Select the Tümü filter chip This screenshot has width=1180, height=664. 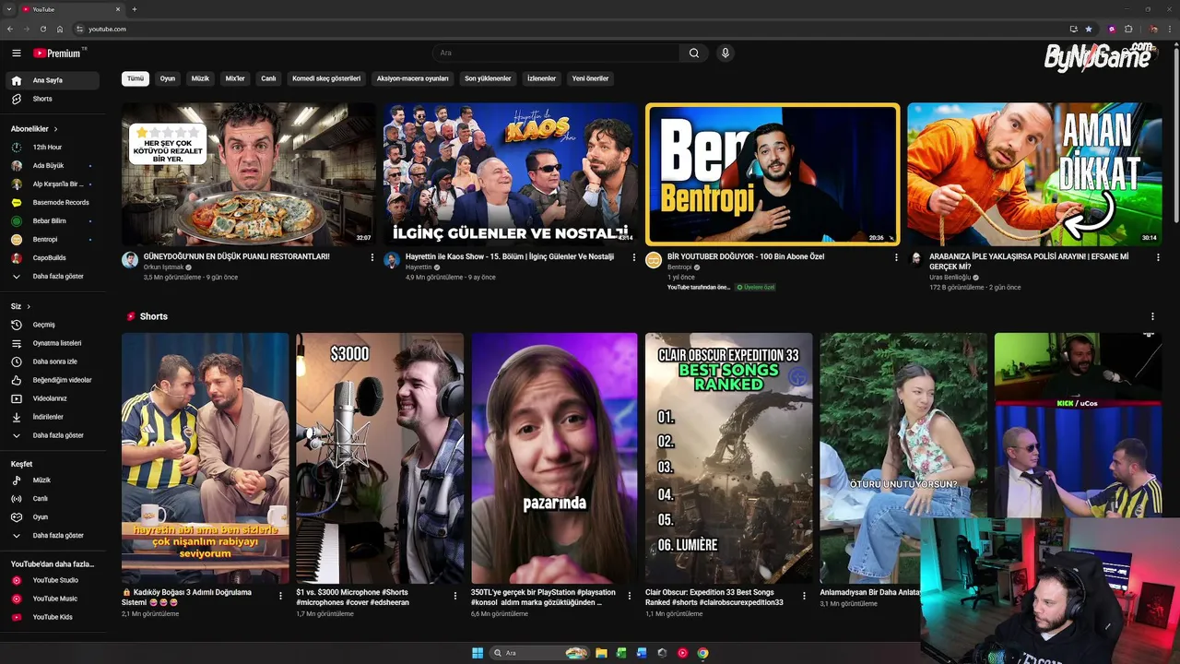pyautogui.click(x=136, y=78)
